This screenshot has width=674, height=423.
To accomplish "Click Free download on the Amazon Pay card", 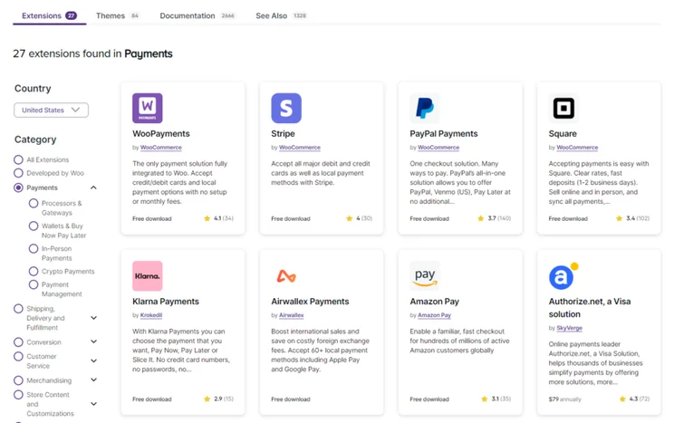I will pos(429,399).
